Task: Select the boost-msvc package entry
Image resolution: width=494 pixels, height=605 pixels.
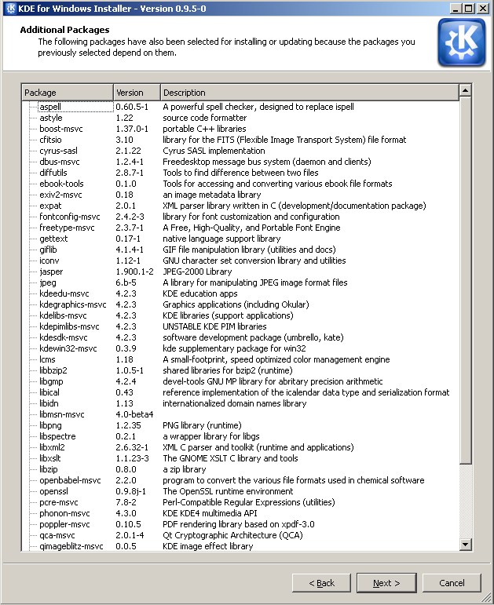Action: [61, 129]
